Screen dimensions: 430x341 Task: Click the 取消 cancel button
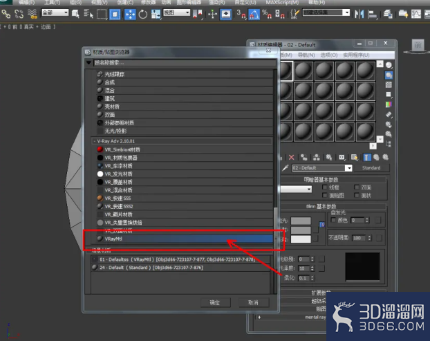(x=253, y=302)
